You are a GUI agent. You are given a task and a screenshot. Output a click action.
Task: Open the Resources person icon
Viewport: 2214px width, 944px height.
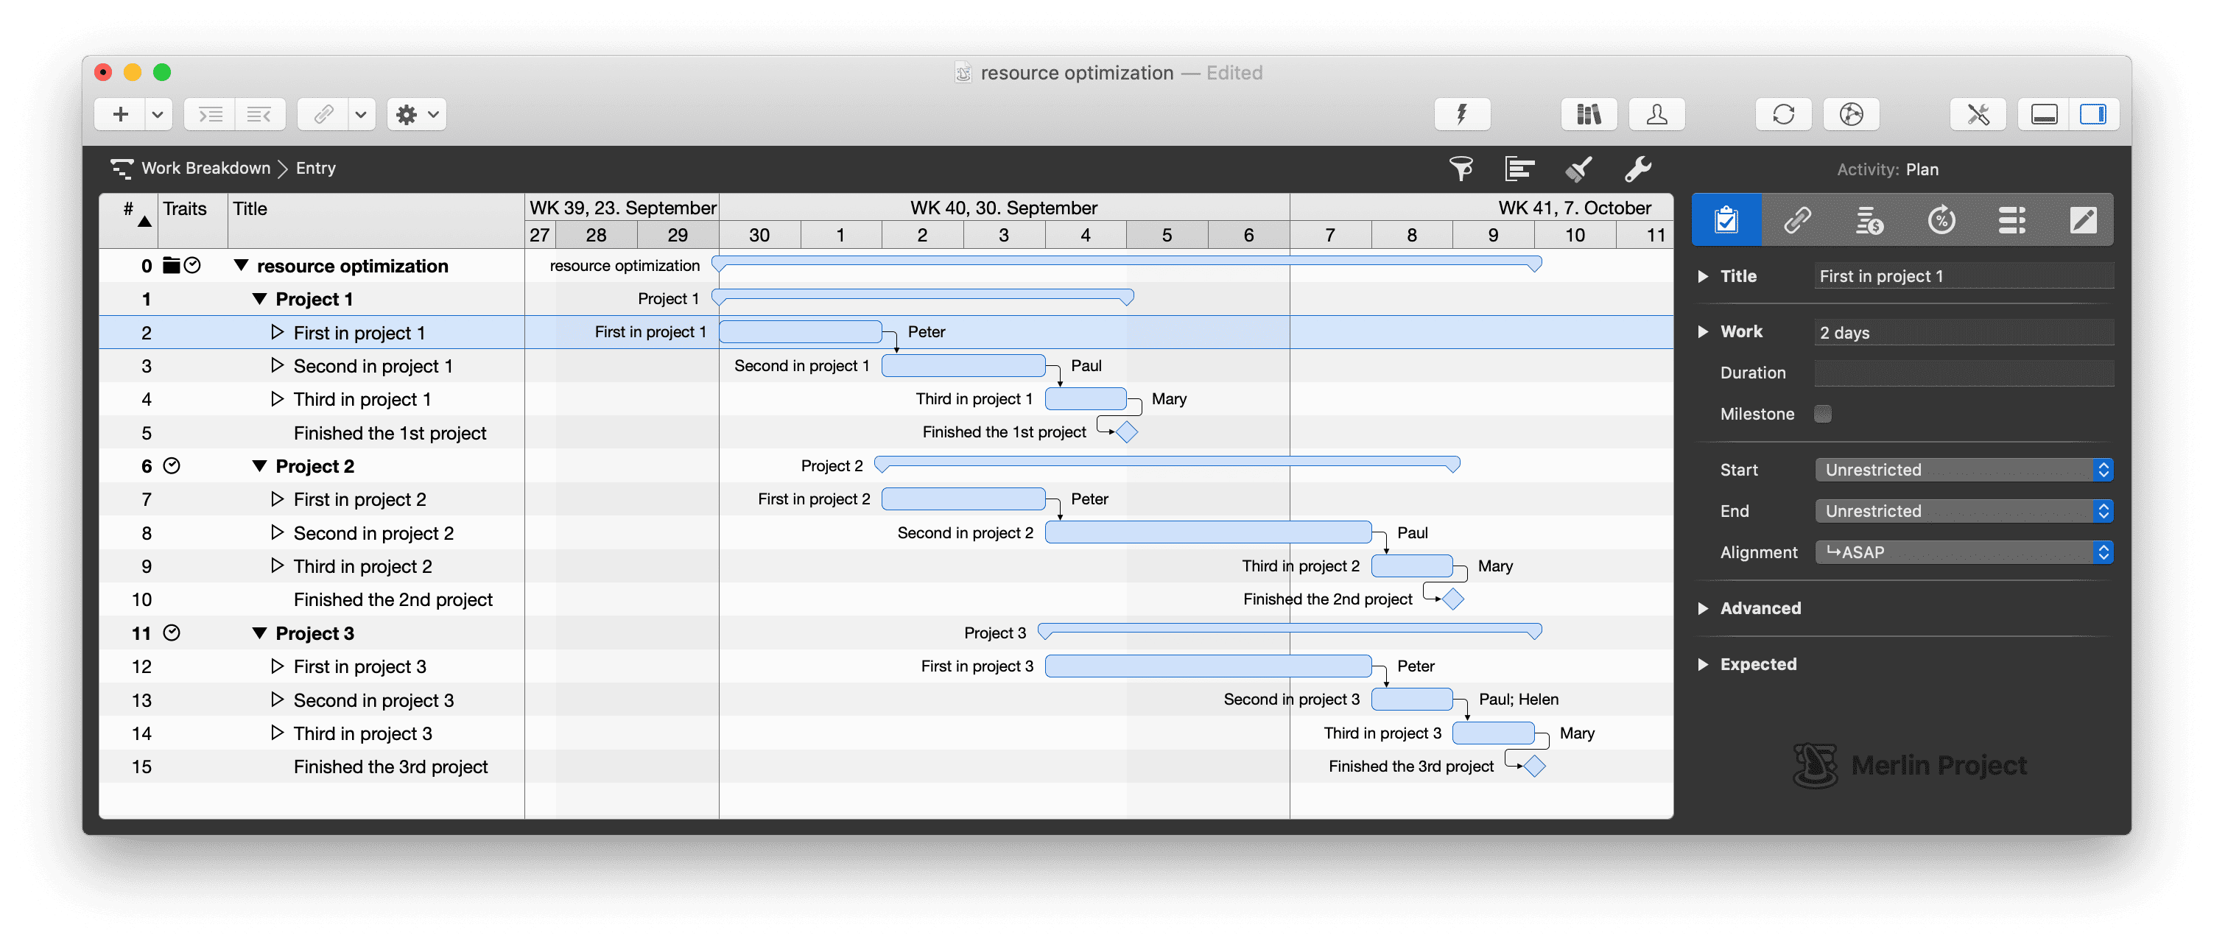point(1656,113)
